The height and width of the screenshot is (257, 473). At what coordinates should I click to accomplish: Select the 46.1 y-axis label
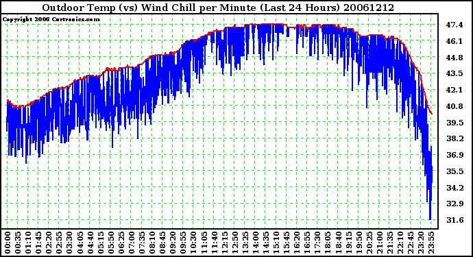click(x=454, y=41)
